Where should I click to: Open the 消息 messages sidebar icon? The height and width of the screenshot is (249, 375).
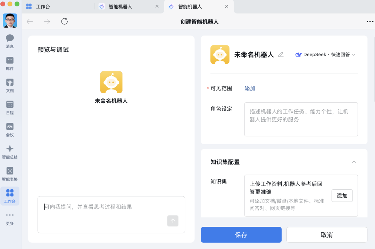tap(10, 41)
